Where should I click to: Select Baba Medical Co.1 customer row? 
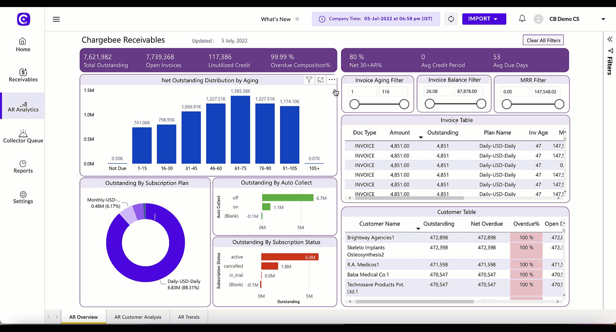tap(454, 275)
